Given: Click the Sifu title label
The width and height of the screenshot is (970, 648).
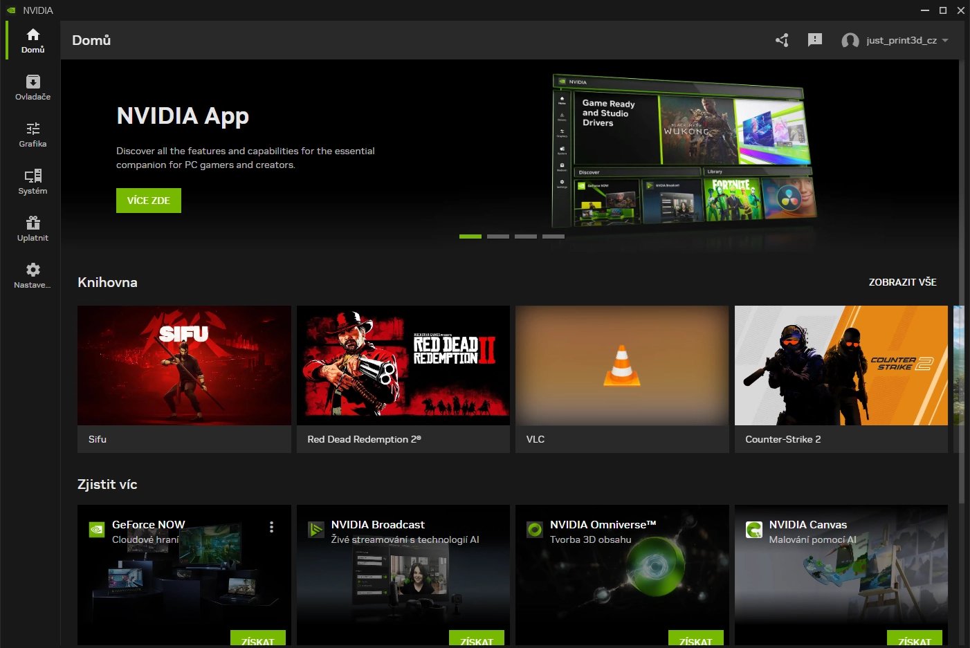Looking at the screenshot, I should click(98, 439).
